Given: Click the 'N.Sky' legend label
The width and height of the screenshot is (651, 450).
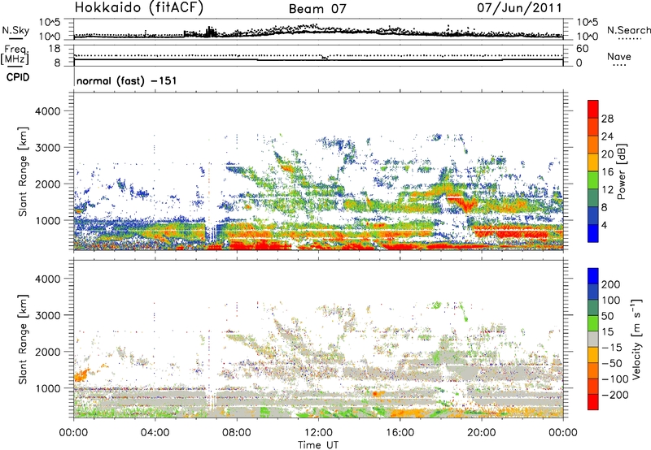Looking at the screenshot, I should pos(15,30).
